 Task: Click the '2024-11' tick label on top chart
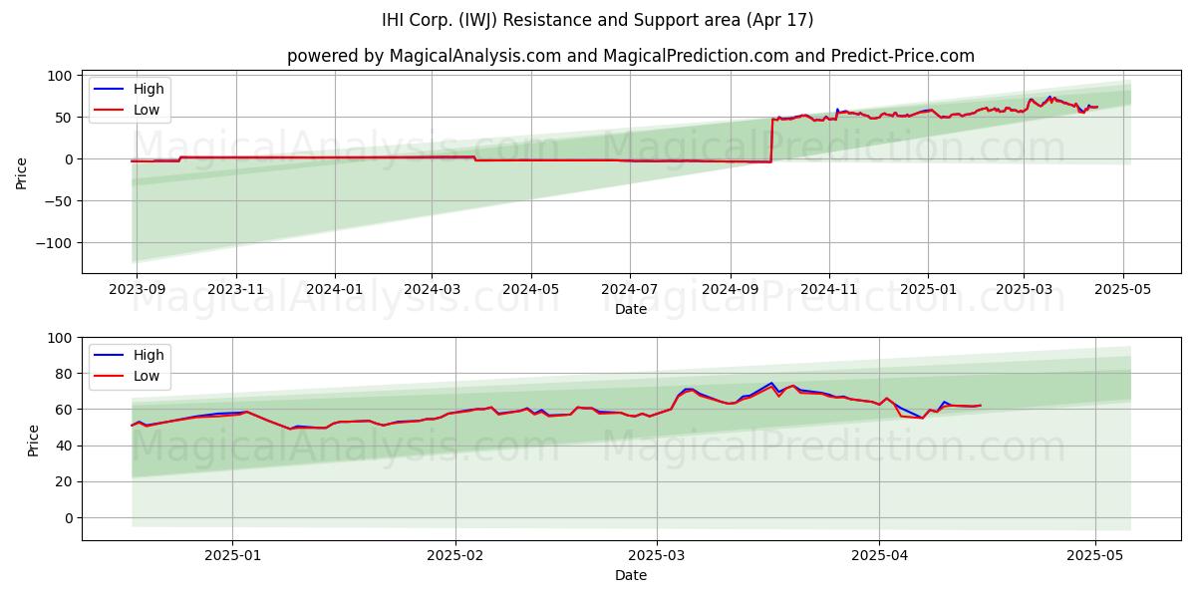tap(829, 290)
